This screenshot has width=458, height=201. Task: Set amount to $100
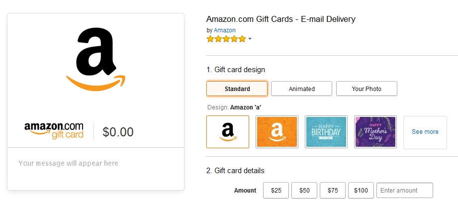[x=361, y=190]
